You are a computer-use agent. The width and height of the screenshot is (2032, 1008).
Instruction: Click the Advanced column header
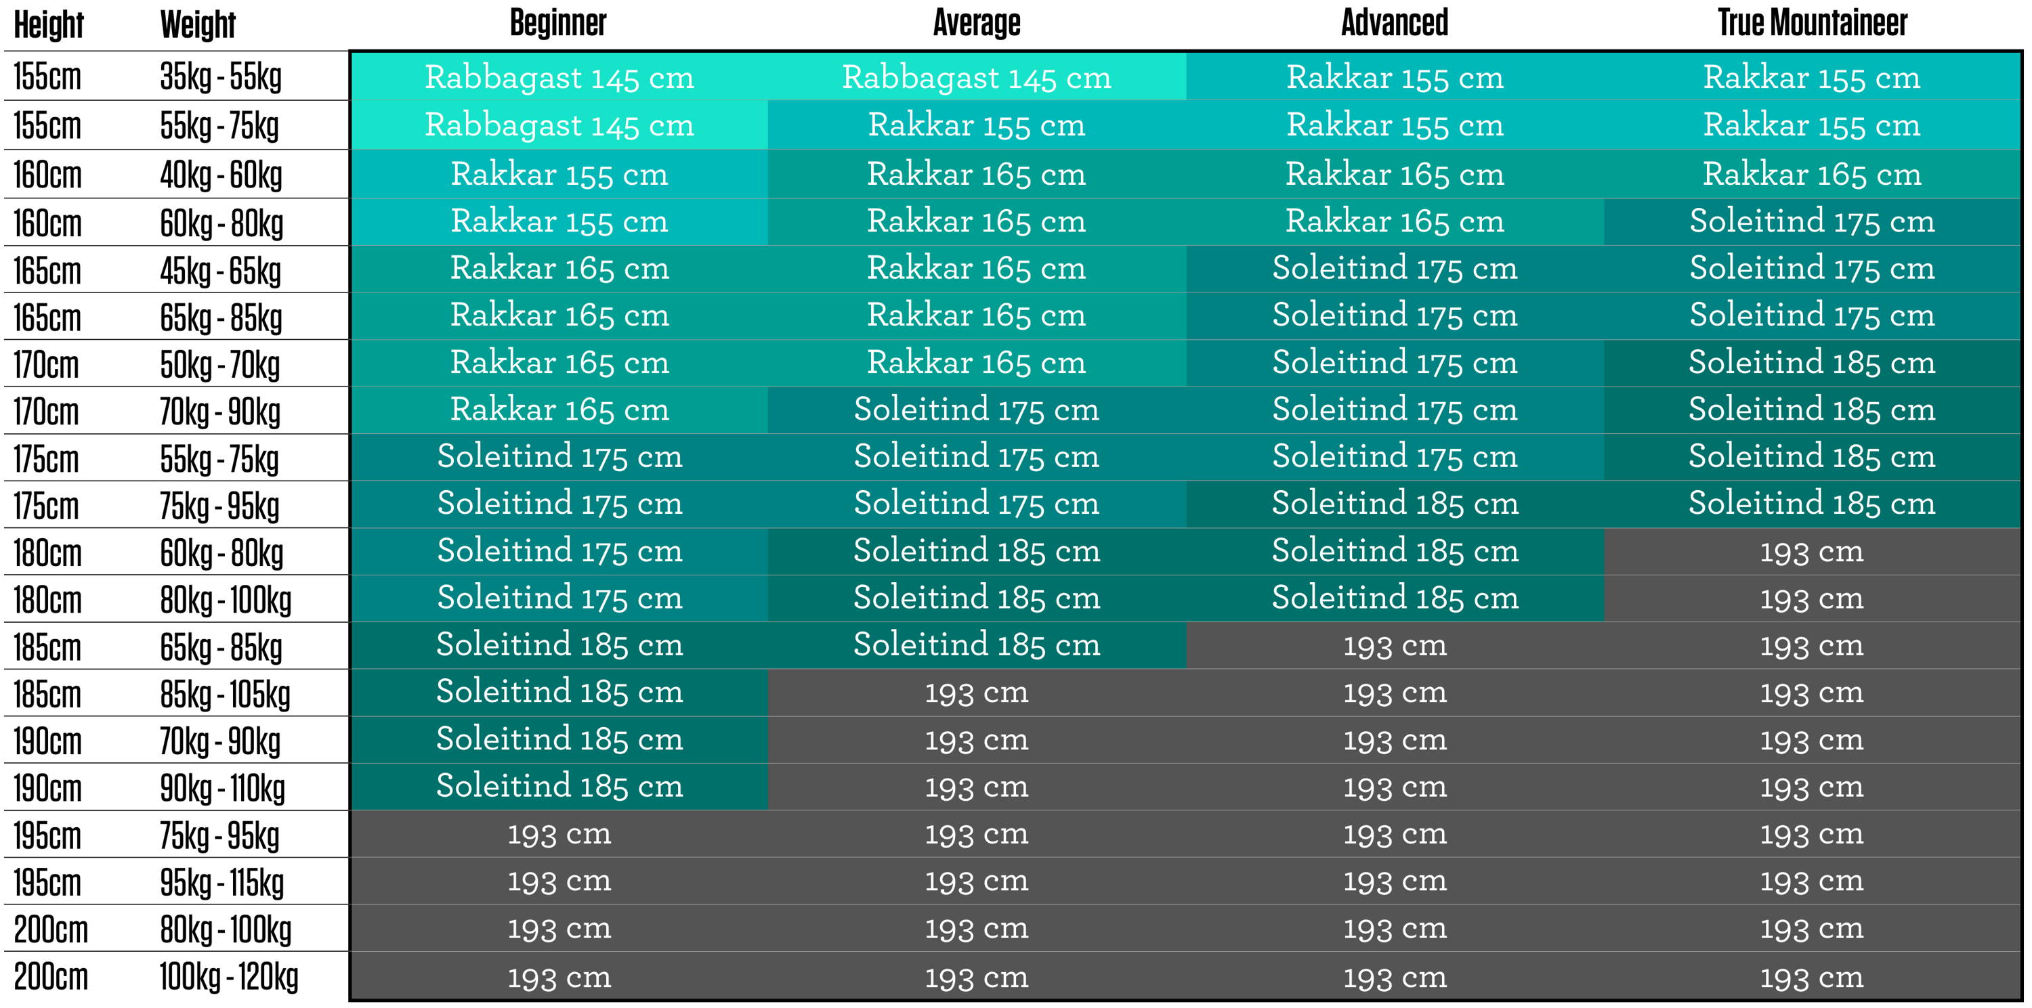click(1395, 23)
